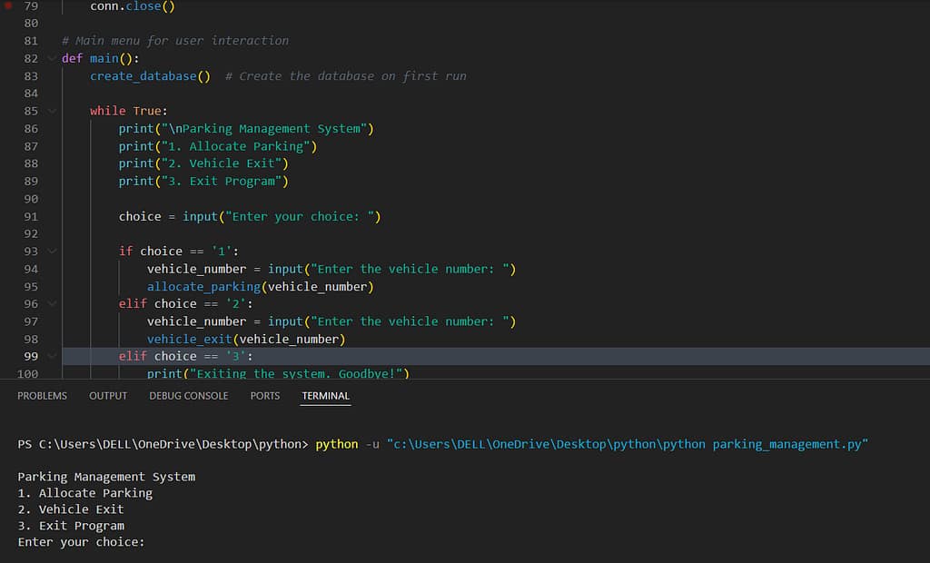Collapse the main() function fold arrow
Image resolution: width=930 pixels, height=563 pixels.
click(x=52, y=58)
